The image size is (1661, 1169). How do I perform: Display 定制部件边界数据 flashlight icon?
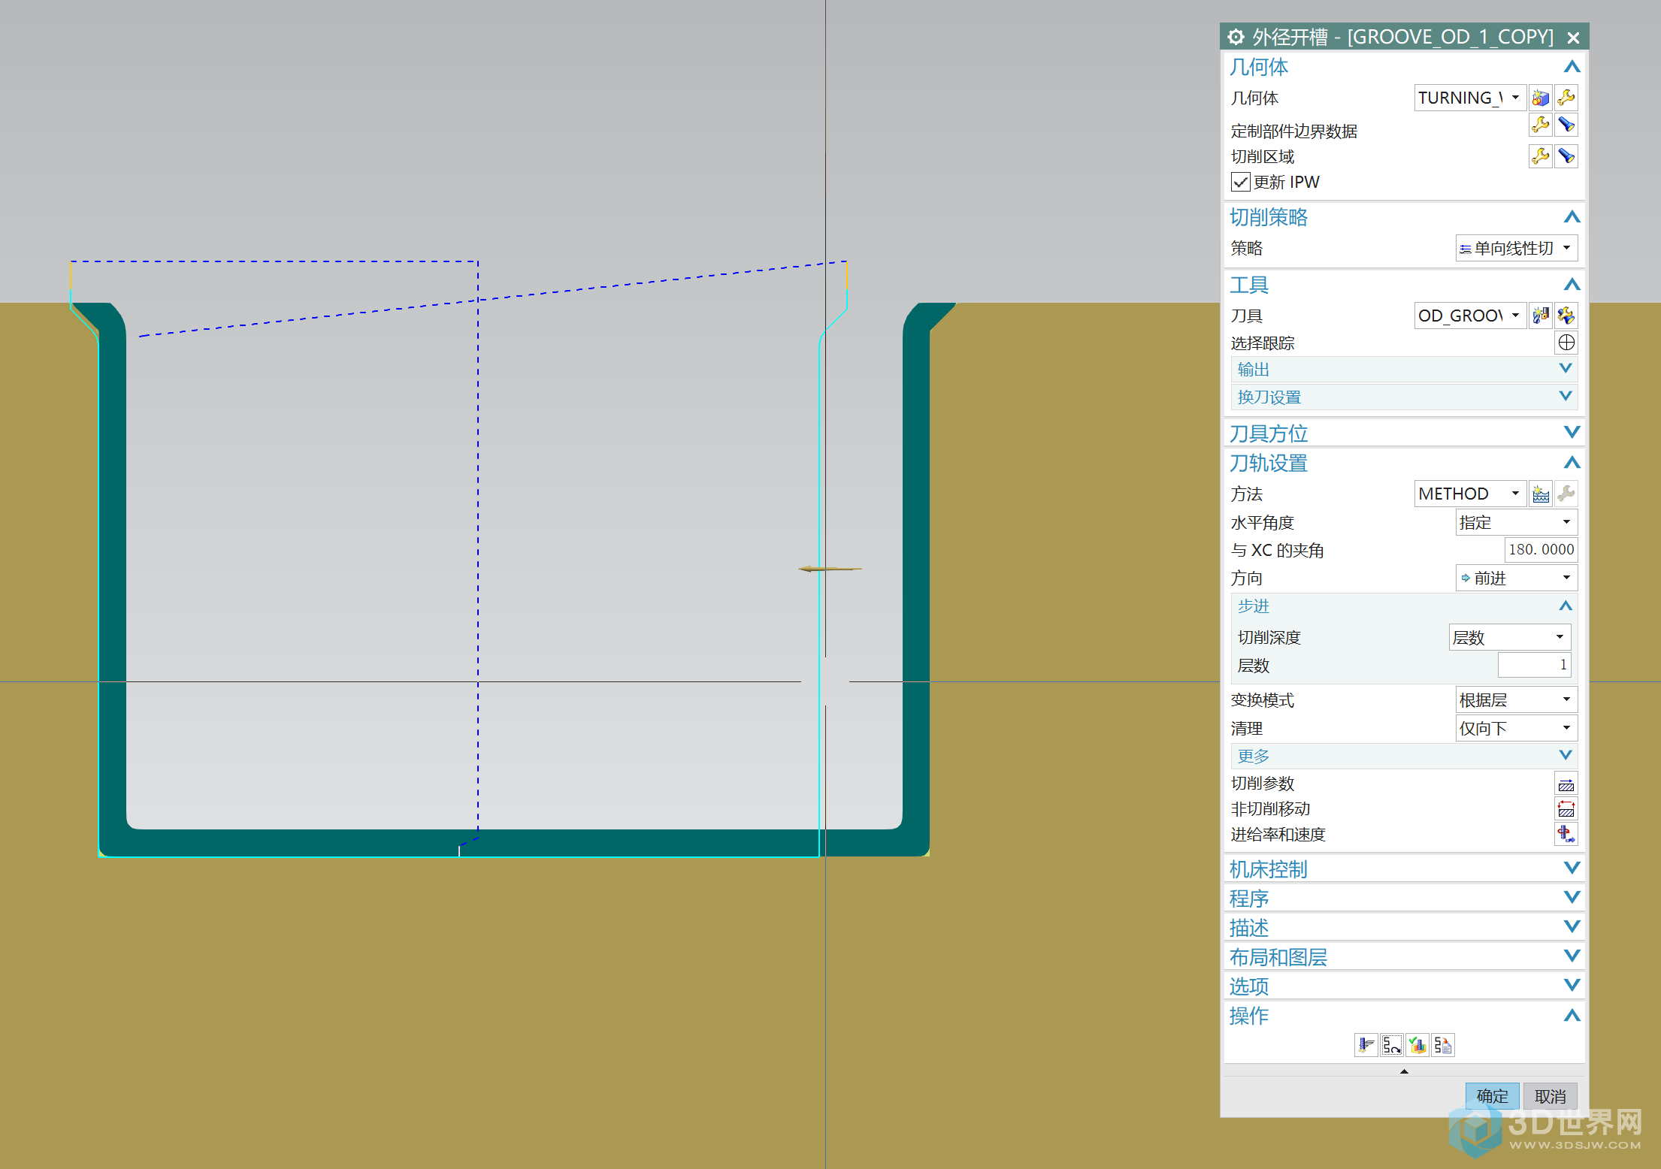(x=1566, y=125)
